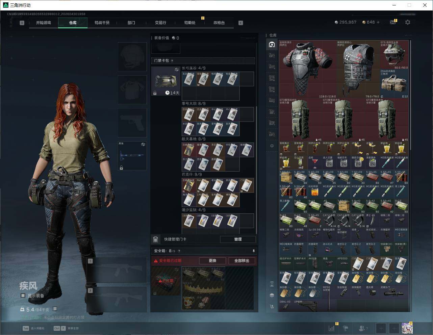433x335 pixels.
Task: Click the next-tab arrow right of 改枪台
Action: click(241, 23)
